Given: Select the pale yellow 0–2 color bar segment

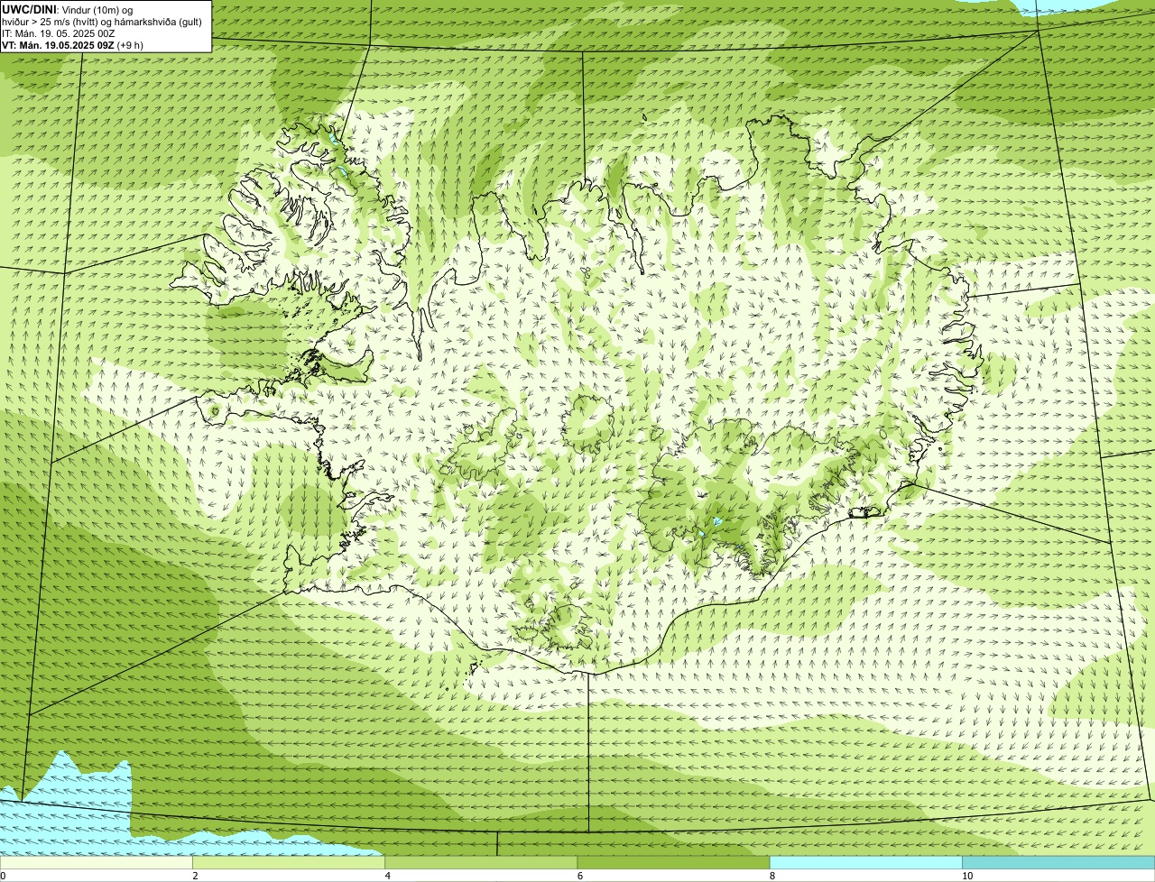Looking at the screenshot, I should tap(97, 862).
